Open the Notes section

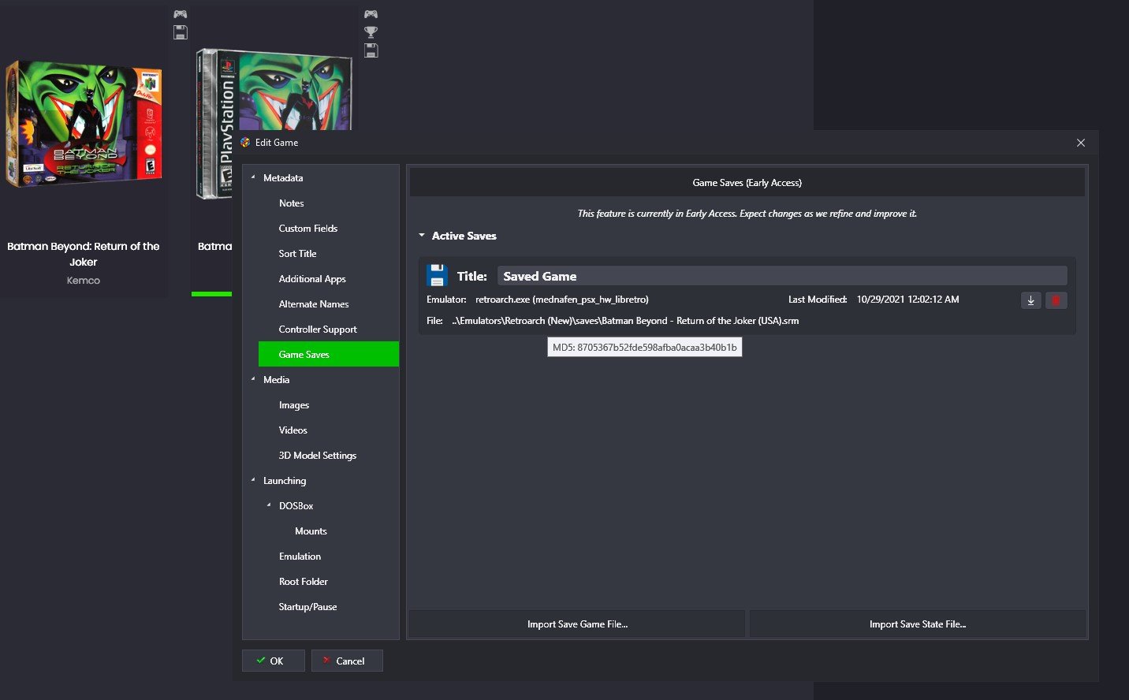pos(291,203)
